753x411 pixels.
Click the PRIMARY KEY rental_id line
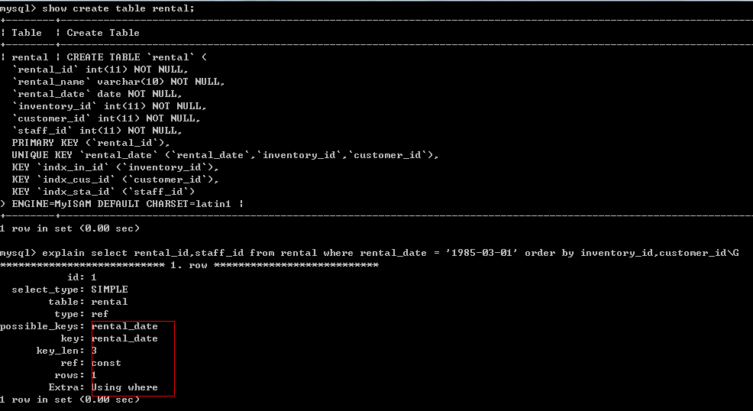pyautogui.click(x=91, y=143)
